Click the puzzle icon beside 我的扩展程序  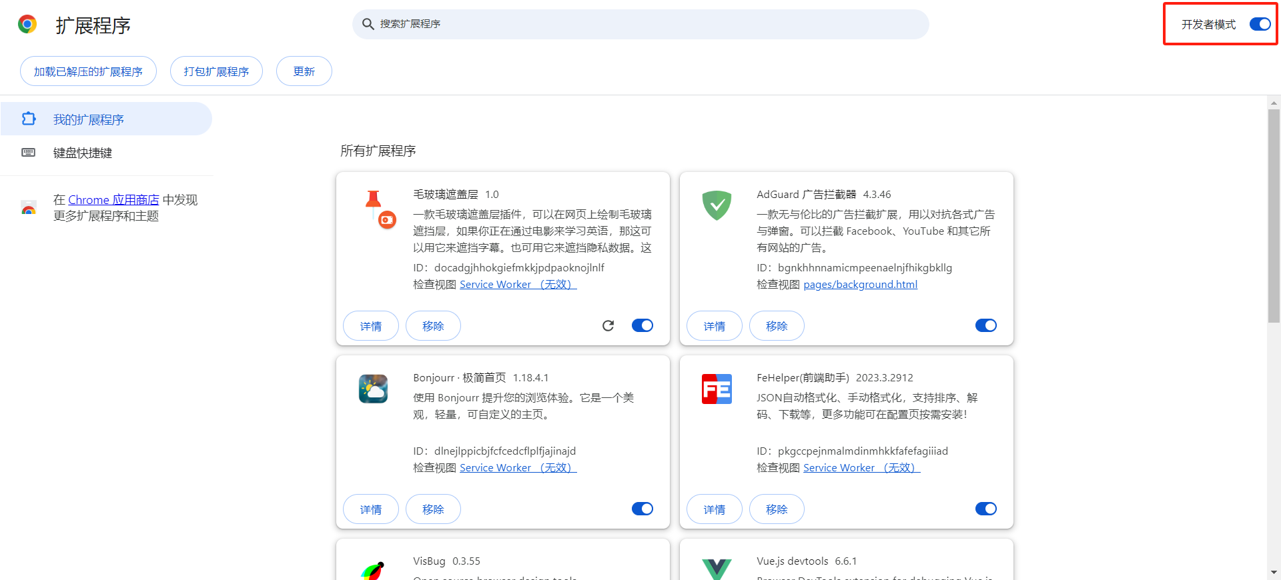point(29,119)
